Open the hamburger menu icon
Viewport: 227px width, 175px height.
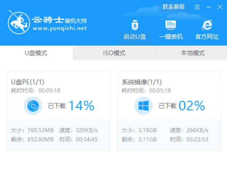[197, 7]
